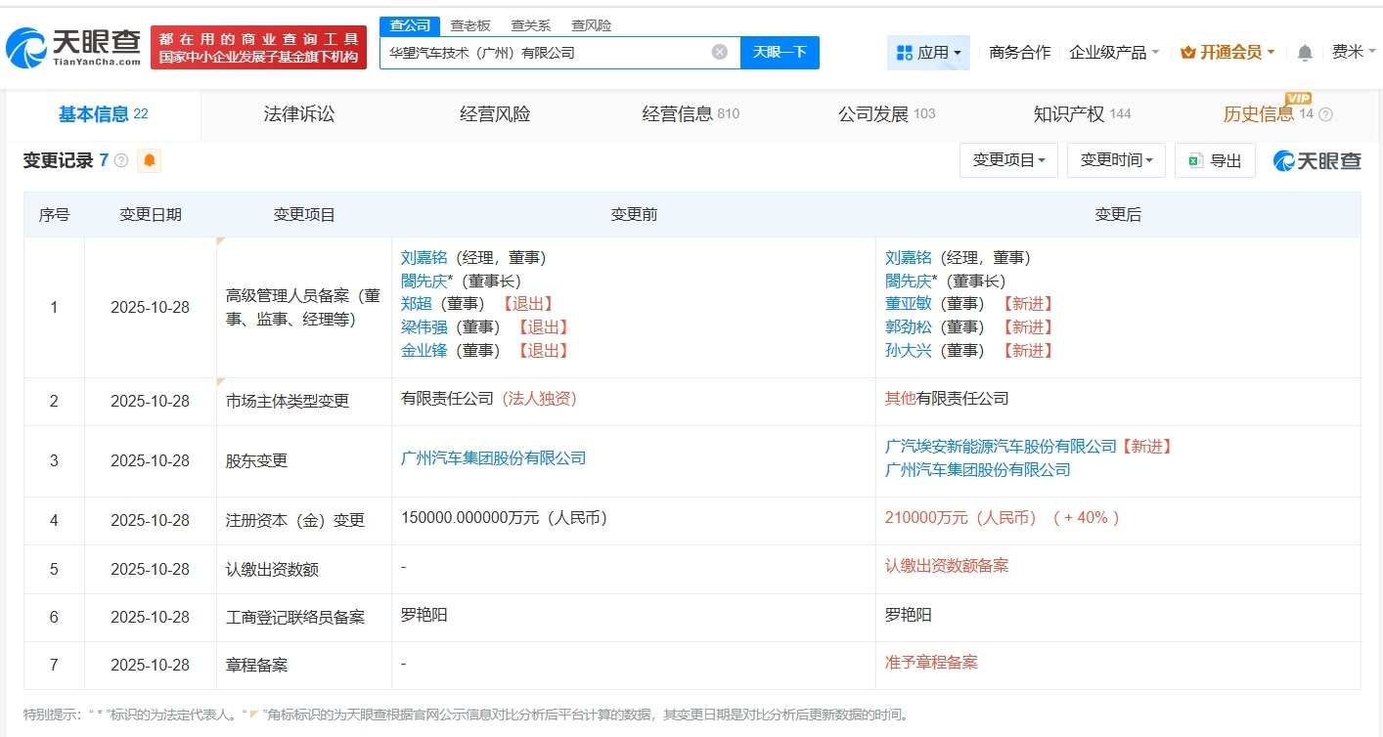Click the subscribe bell icon next to 变更记录

coord(149,159)
